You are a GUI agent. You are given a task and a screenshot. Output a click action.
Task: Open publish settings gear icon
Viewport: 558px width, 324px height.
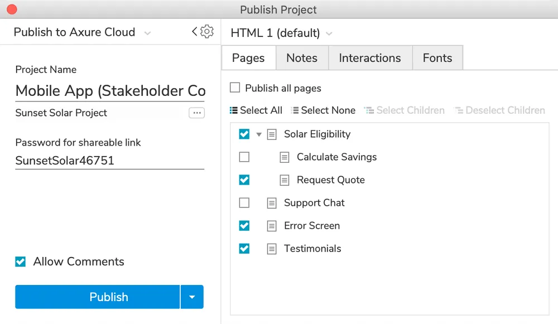click(x=207, y=32)
